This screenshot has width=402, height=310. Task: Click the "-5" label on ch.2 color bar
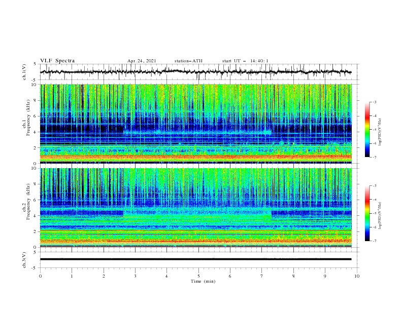375,213
